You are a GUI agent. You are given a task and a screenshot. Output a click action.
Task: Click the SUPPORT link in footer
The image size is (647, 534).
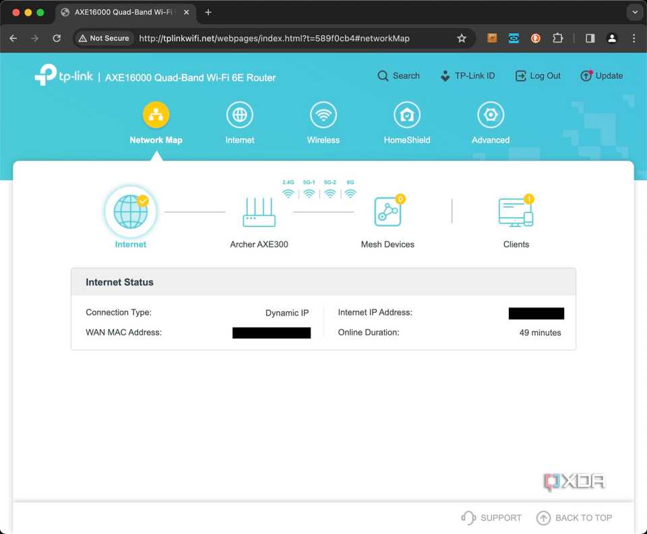click(x=491, y=518)
